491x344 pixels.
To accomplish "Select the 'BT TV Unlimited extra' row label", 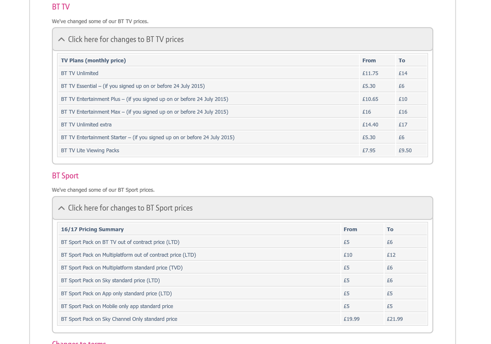I will click(x=86, y=125).
